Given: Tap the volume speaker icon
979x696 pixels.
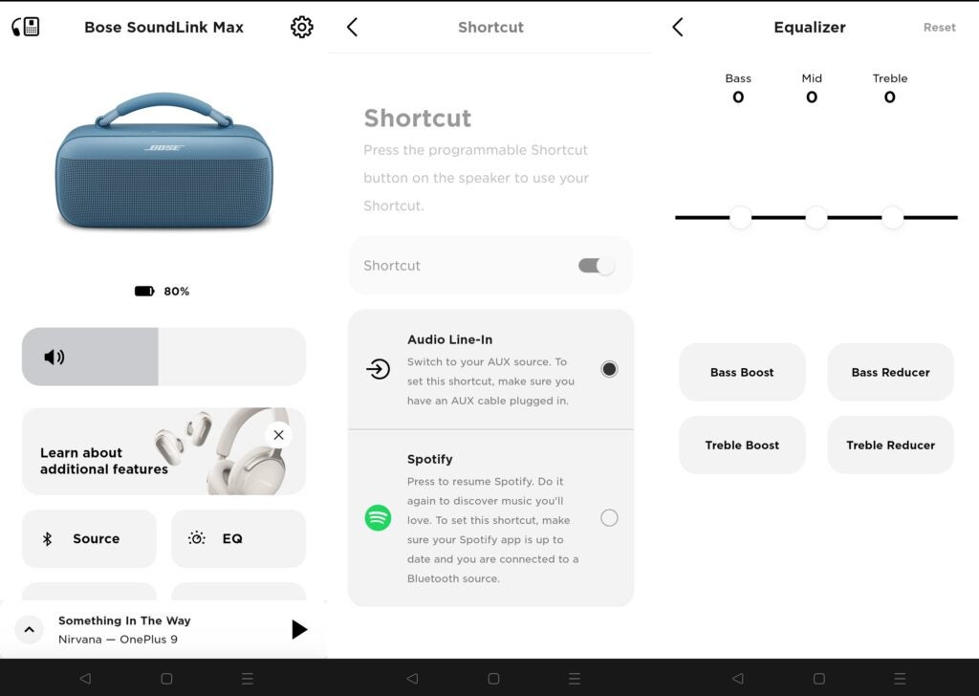Looking at the screenshot, I should tap(54, 357).
